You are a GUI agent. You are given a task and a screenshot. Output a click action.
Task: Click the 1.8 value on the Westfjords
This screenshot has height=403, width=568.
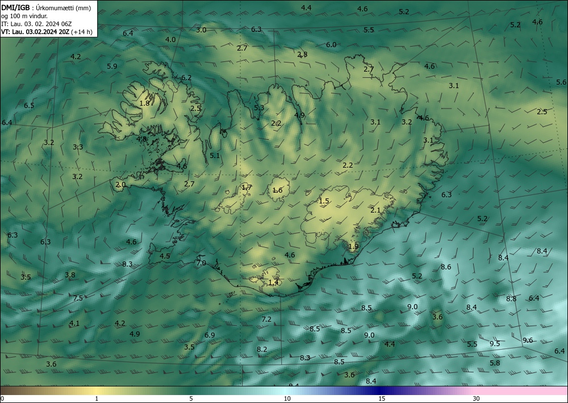click(144, 103)
